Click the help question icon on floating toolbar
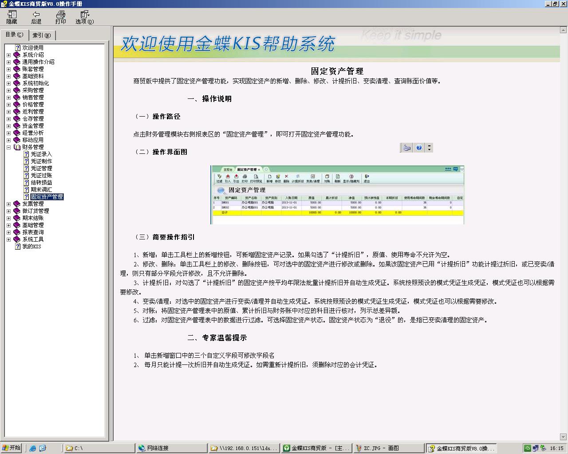This screenshot has height=454, width=568. click(419, 148)
